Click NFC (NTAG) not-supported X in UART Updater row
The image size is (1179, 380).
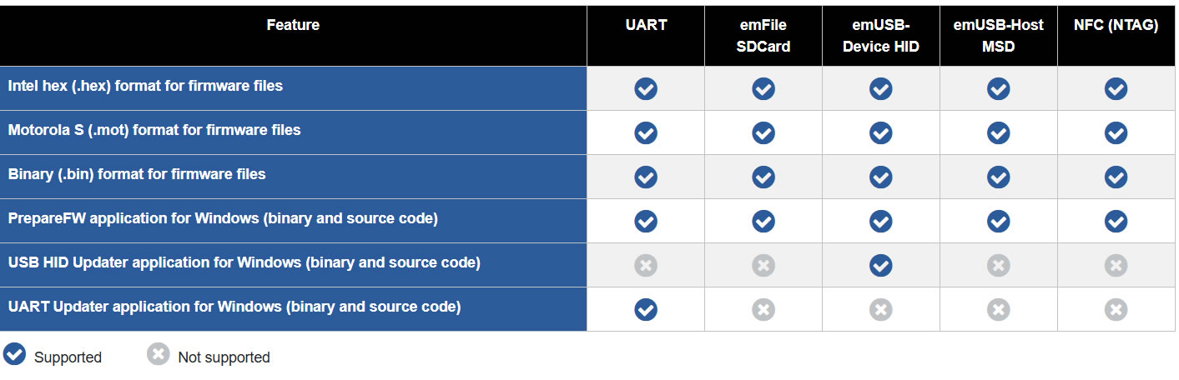pos(1116,309)
